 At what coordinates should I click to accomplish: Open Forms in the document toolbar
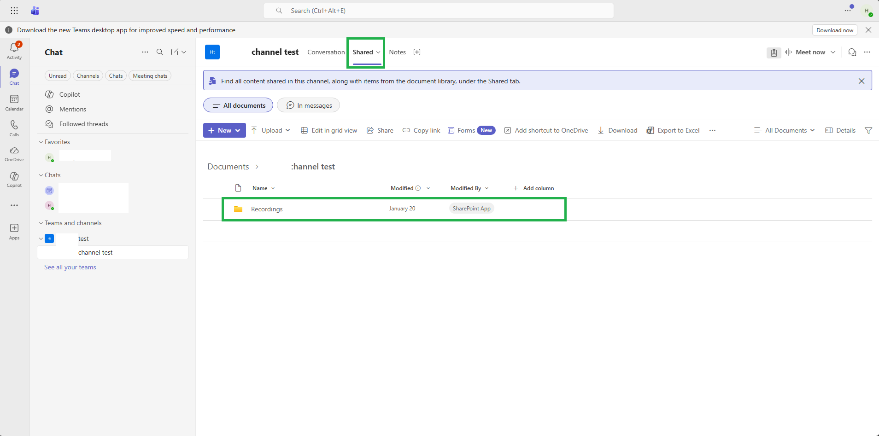tap(471, 130)
